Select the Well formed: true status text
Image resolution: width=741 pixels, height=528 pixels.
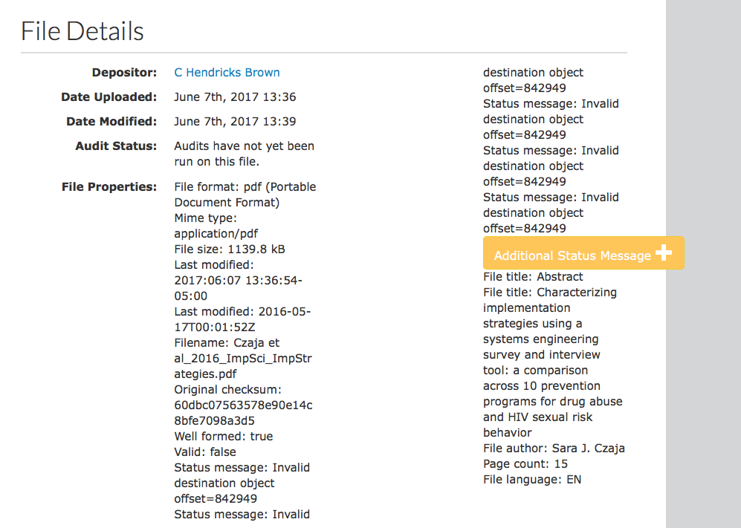click(224, 436)
